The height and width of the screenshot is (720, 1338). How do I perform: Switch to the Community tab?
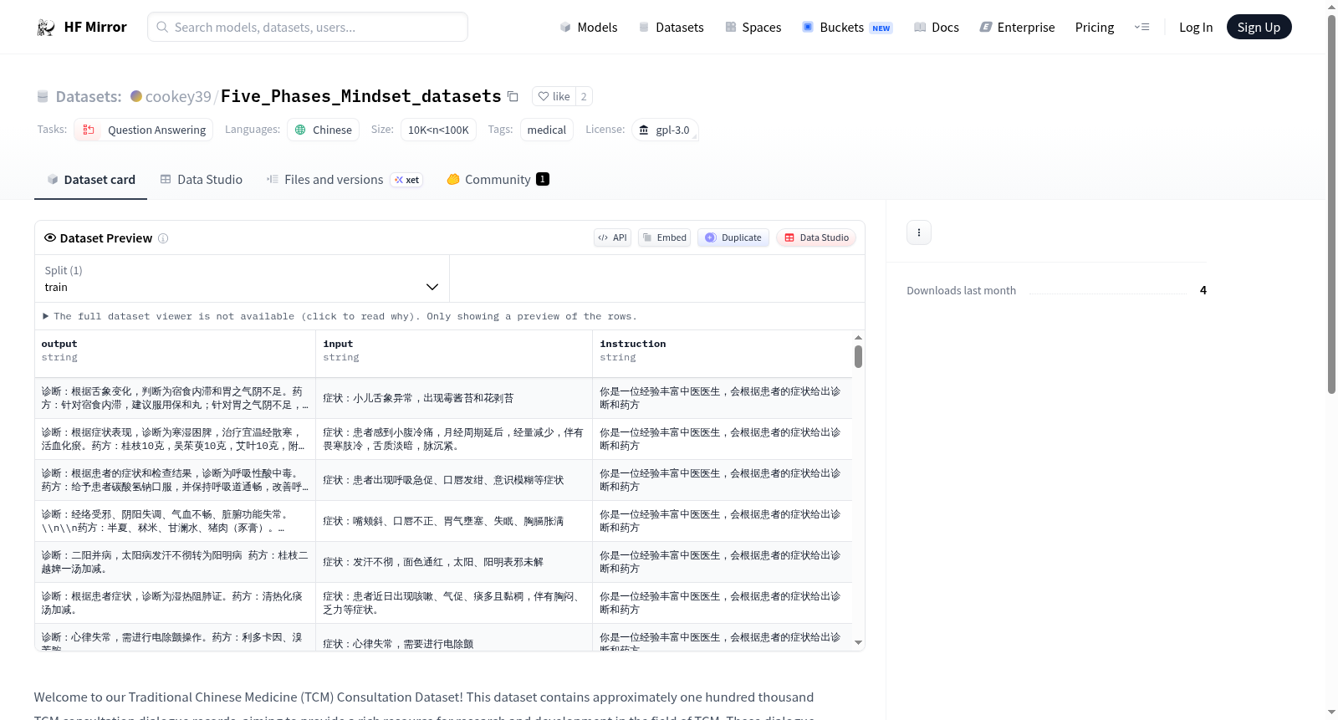(498, 179)
